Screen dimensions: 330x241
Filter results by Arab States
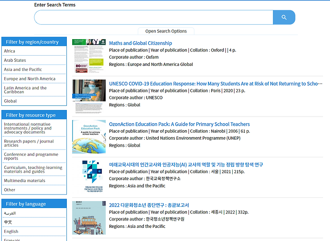coord(34,60)
